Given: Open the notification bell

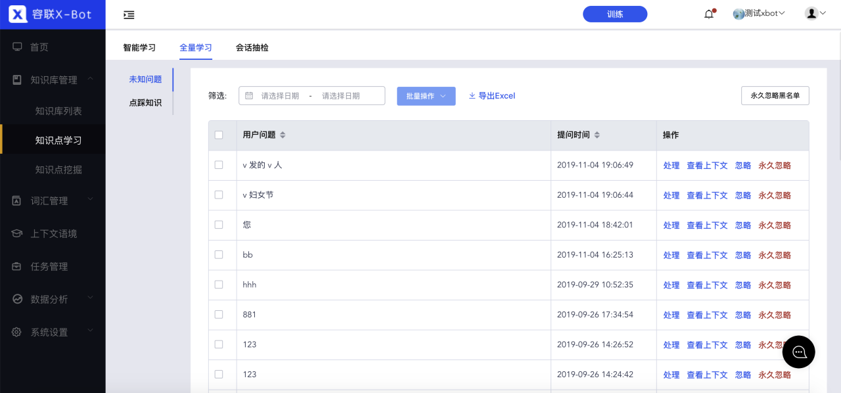Looking at the screenshot, I should tap(709, 14).
